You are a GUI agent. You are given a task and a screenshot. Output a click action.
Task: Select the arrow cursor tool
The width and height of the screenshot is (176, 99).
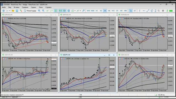(131, 11)
